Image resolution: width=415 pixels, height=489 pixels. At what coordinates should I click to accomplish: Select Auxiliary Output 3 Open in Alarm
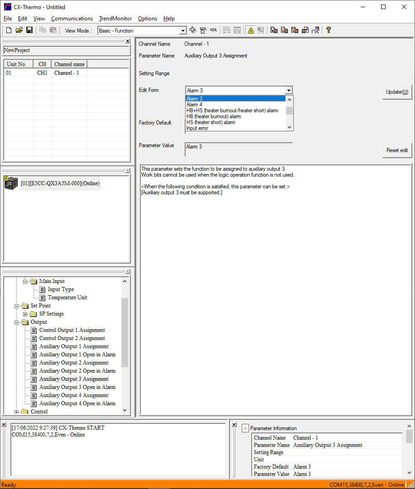click(x=77, y=387)
